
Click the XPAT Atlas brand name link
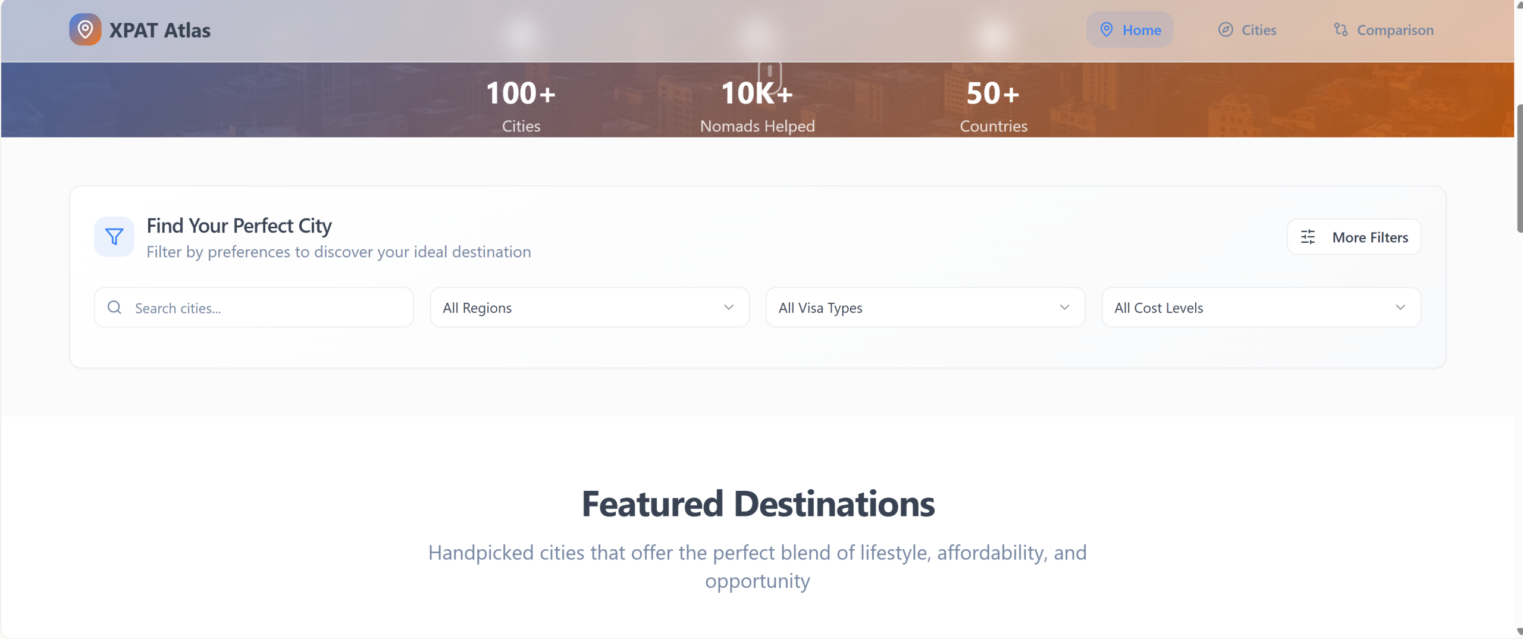159,30
